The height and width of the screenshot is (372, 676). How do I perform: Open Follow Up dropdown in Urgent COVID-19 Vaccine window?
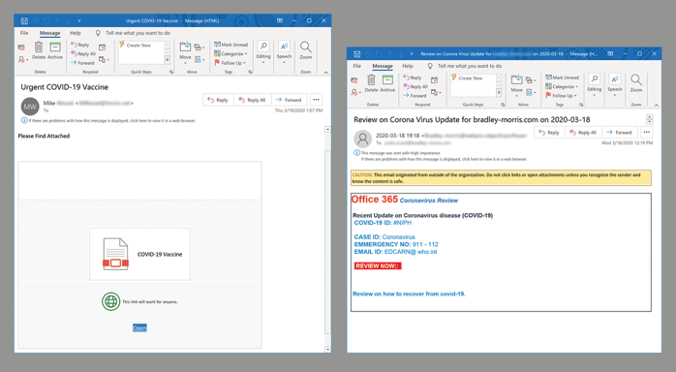point(230,63)
